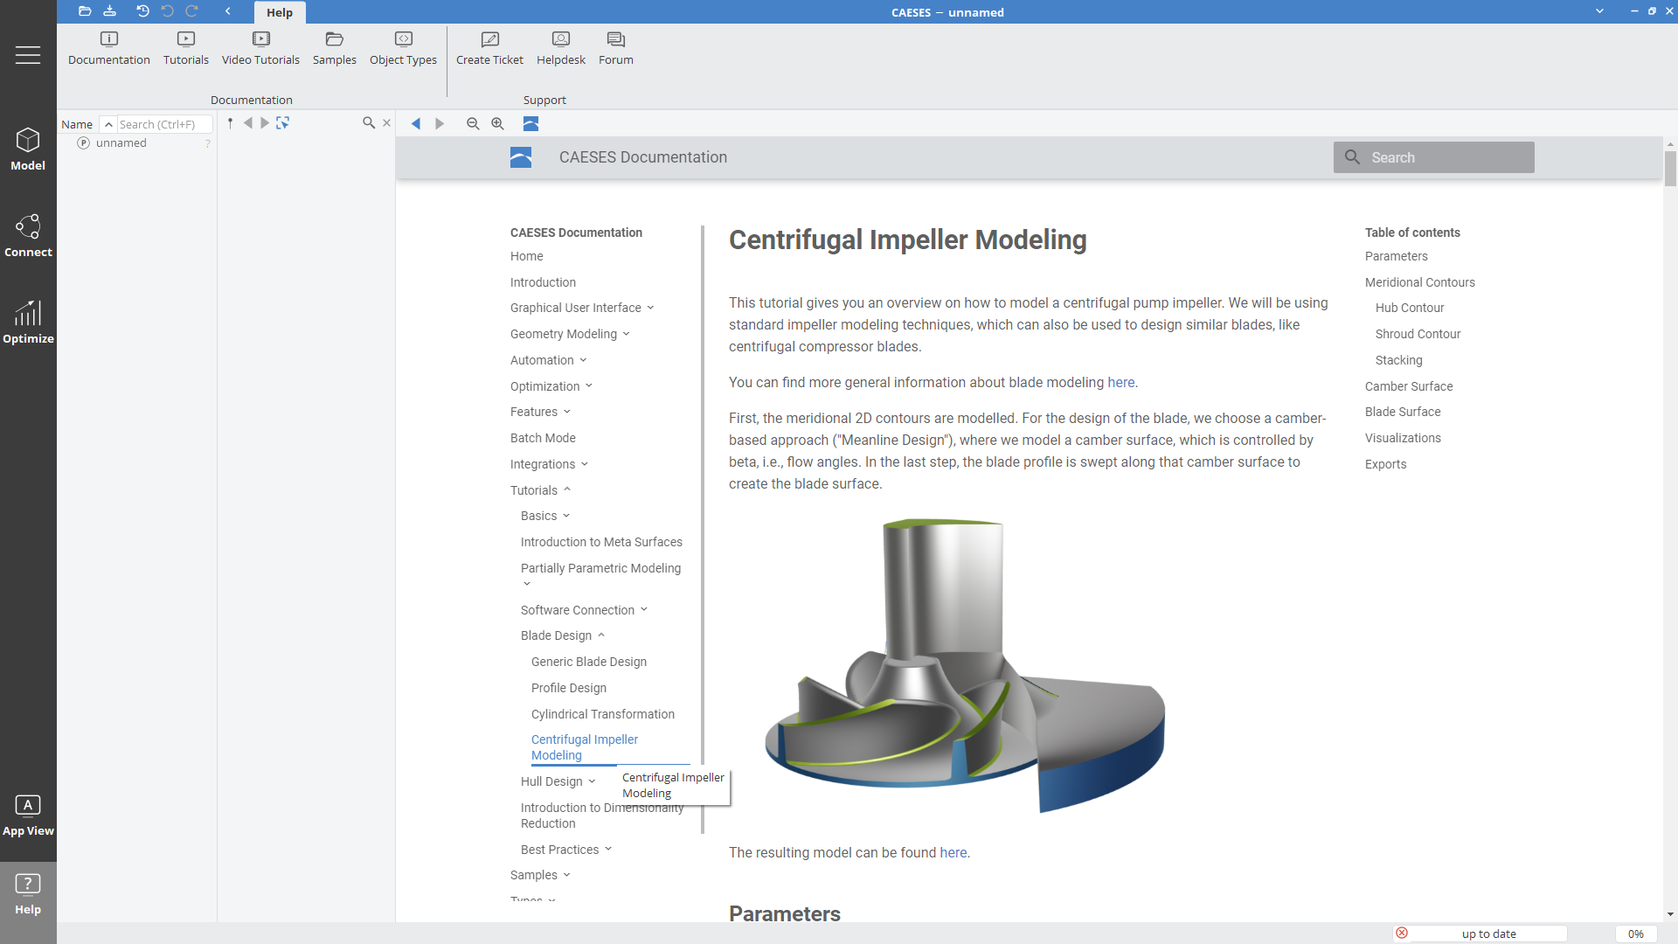
Task: Open Profile Design tutorial
Action: tap(568, 688)
